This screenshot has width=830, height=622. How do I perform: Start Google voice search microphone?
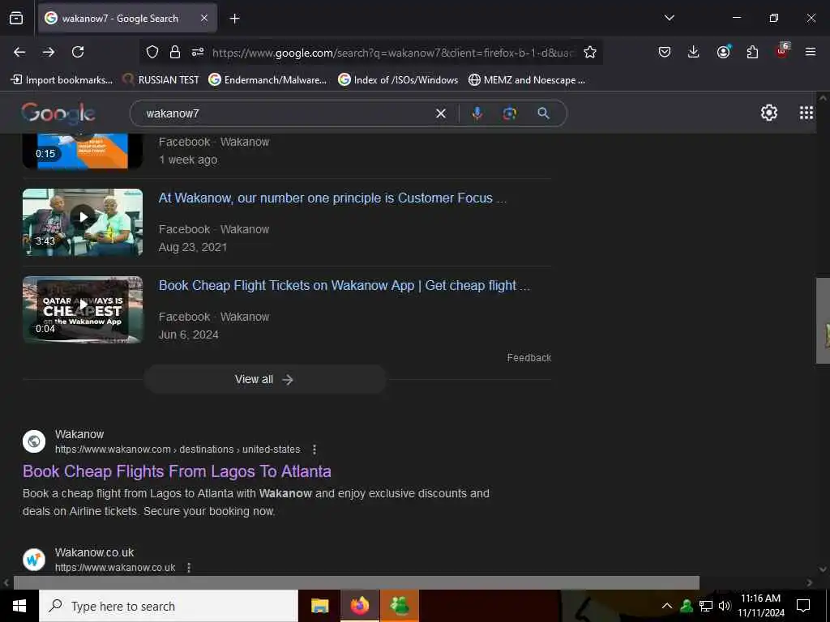477,113
